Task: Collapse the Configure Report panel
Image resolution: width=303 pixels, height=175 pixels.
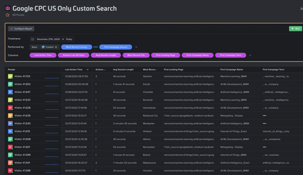Action: 21,29
